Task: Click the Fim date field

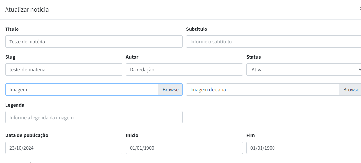Action: tap(303, 148)
